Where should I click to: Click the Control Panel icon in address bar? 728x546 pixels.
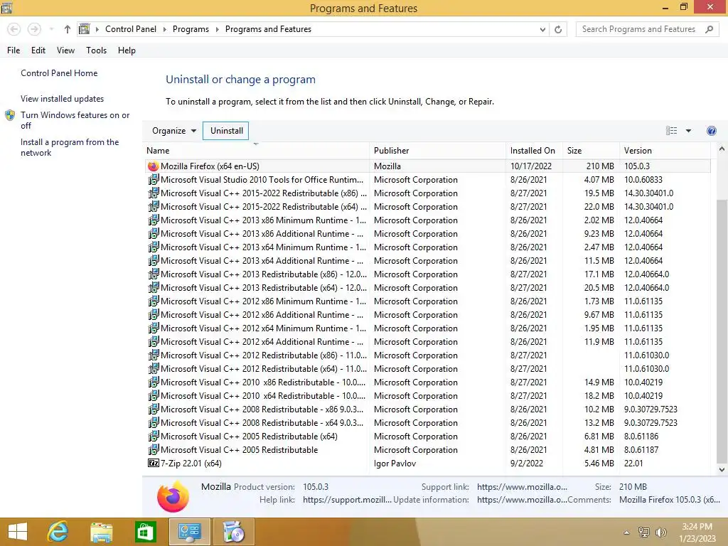click(x=84, y=29)
